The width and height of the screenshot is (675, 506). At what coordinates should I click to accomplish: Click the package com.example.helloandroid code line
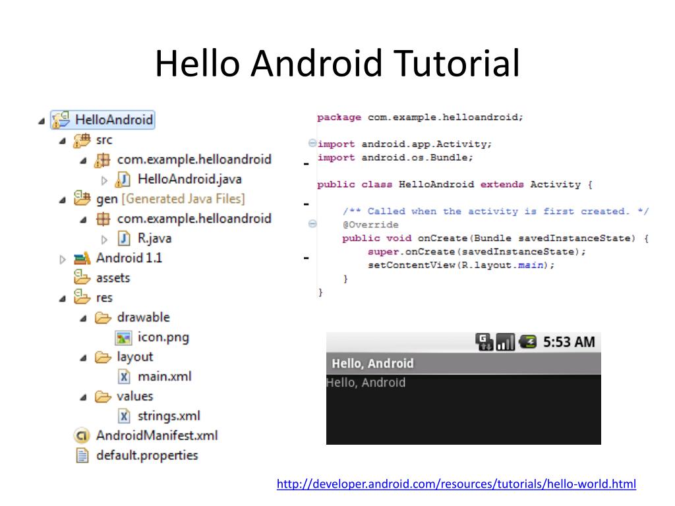coord(420,117)
